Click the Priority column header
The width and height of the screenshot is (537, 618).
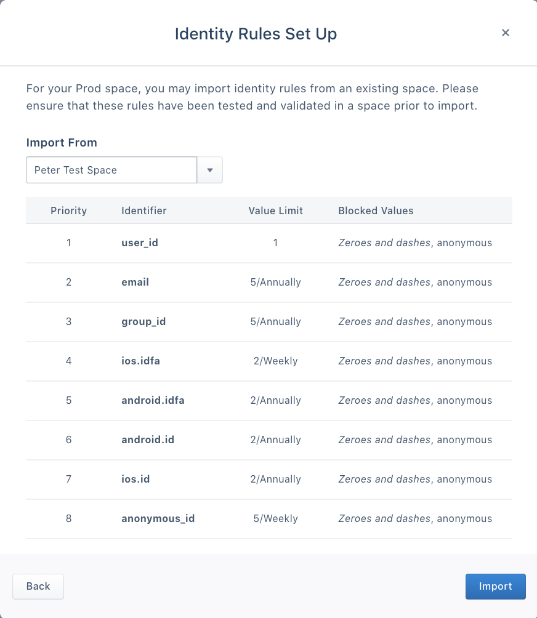coord(68,211)
